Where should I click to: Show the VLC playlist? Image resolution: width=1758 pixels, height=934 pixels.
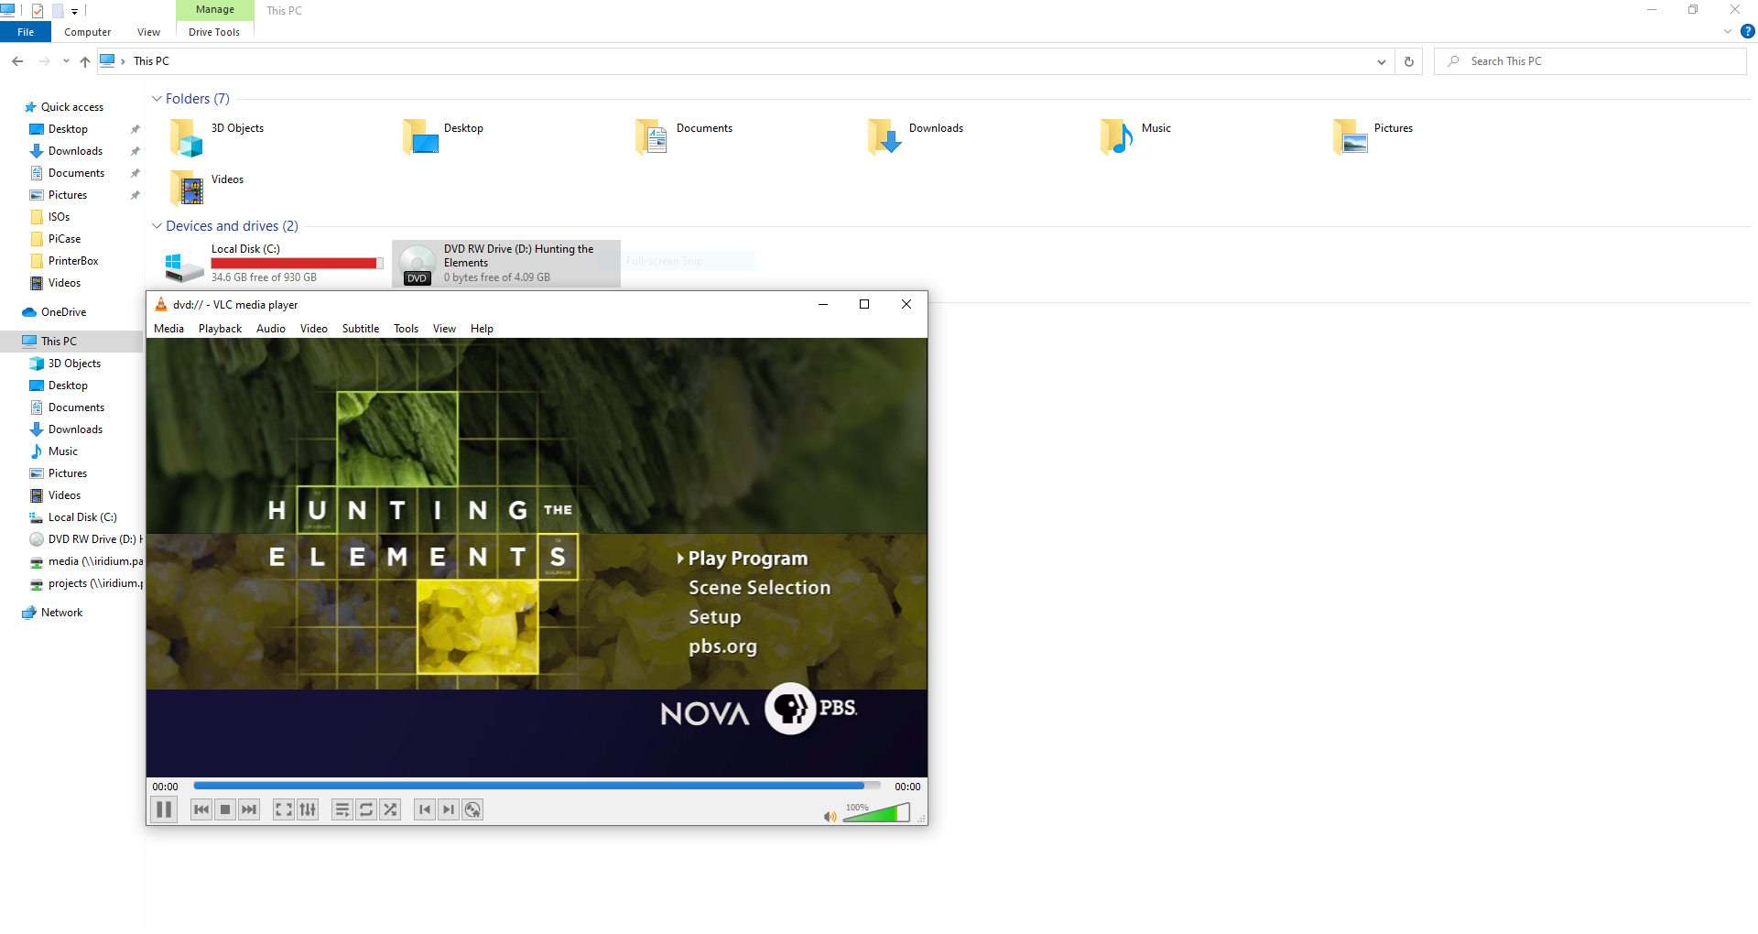pyautogui.click(x=342, y=809)
